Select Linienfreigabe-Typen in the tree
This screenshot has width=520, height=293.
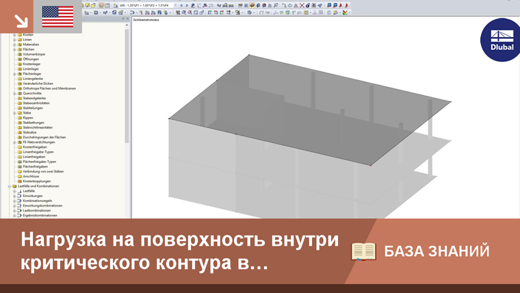pyautogui.click(x=38, y=152)
